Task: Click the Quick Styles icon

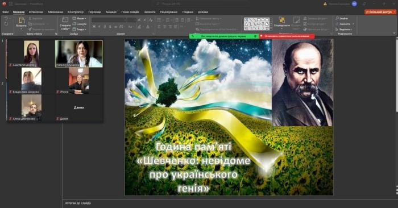Action: [296, 20]
